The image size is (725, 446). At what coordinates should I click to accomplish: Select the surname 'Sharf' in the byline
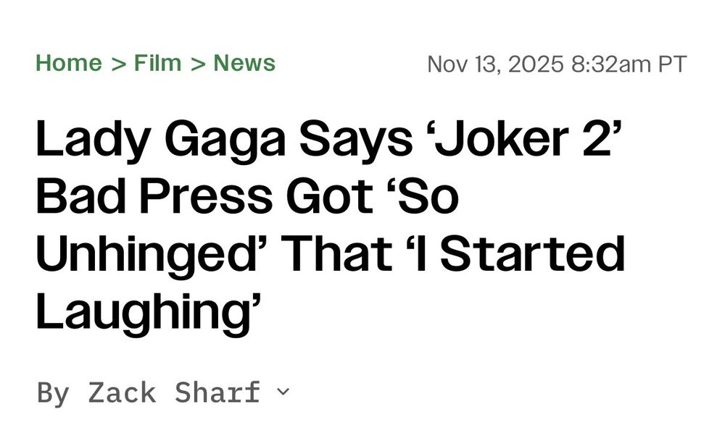[217, 393]
